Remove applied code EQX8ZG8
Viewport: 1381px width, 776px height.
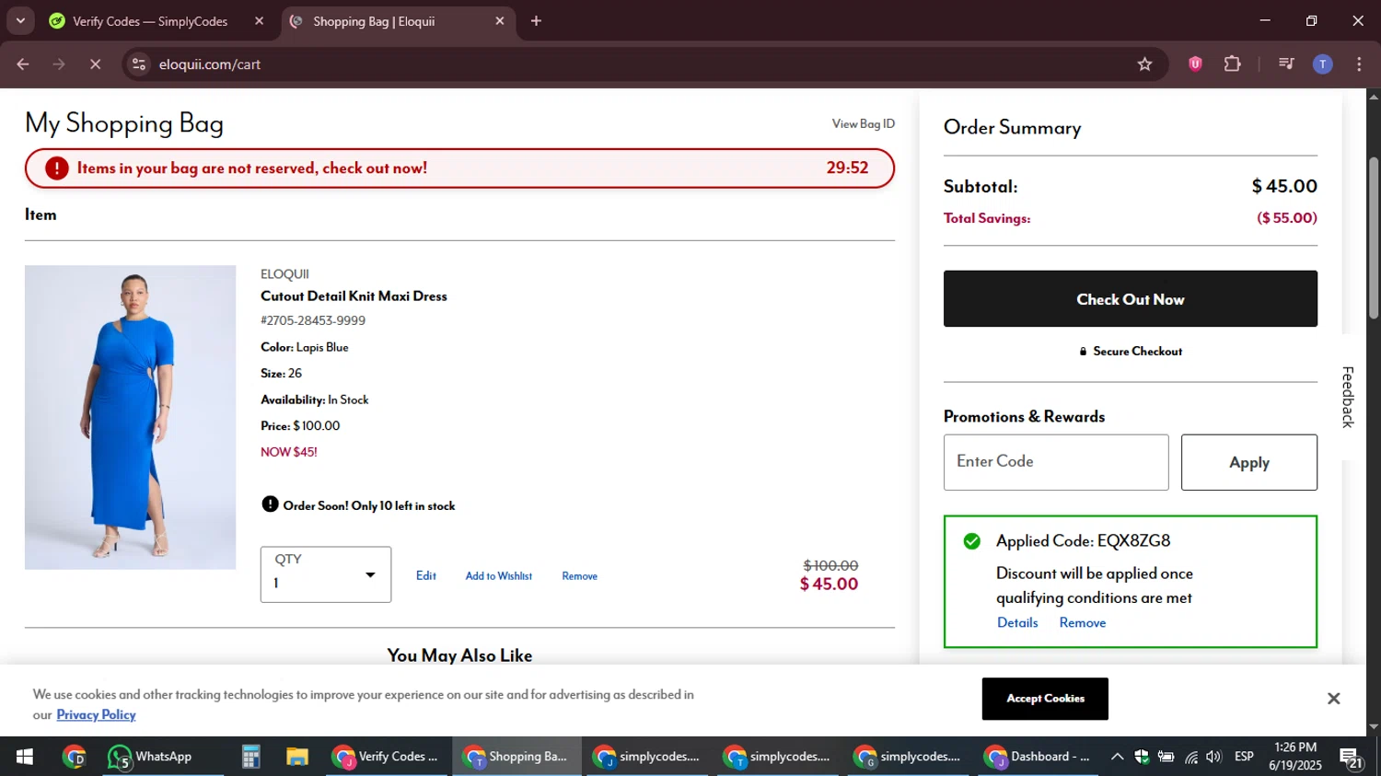(1082, 622)
